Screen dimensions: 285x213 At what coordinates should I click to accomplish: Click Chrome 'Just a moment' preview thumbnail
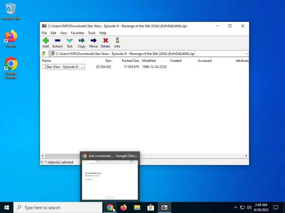tap(110, 180)
